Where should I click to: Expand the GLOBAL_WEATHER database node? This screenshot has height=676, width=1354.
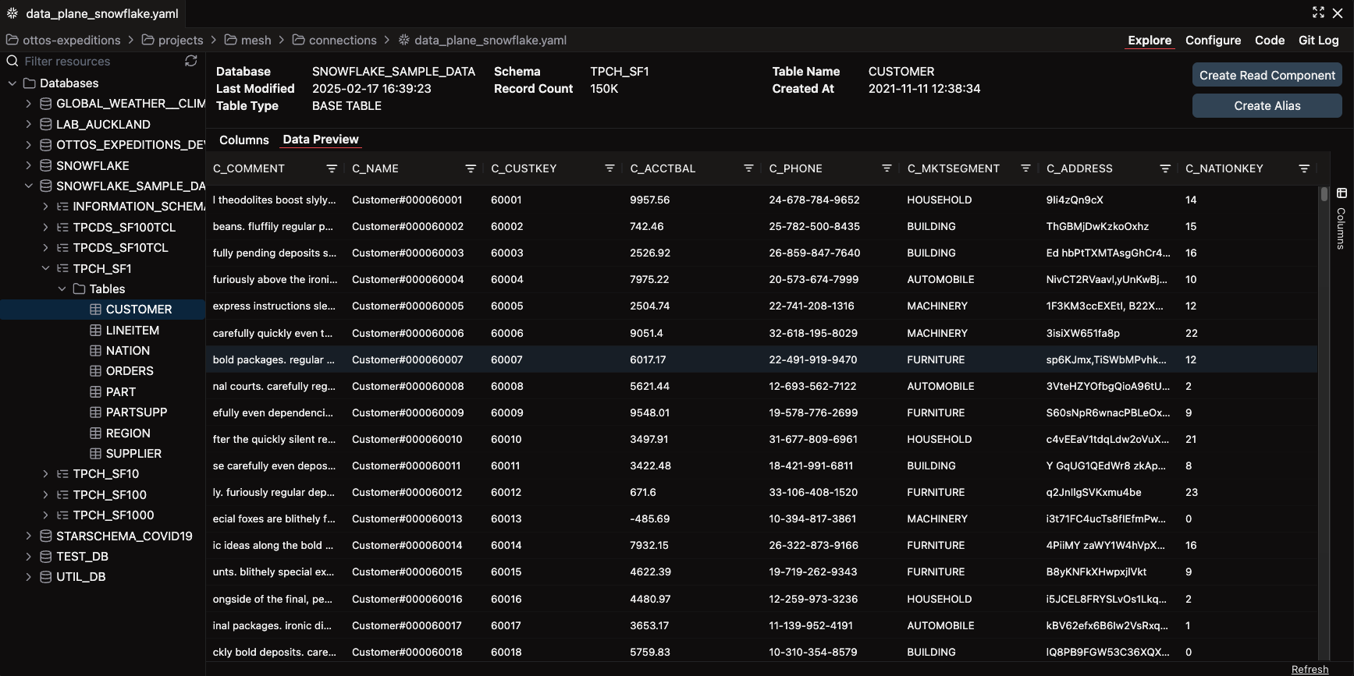click(29, 103)
